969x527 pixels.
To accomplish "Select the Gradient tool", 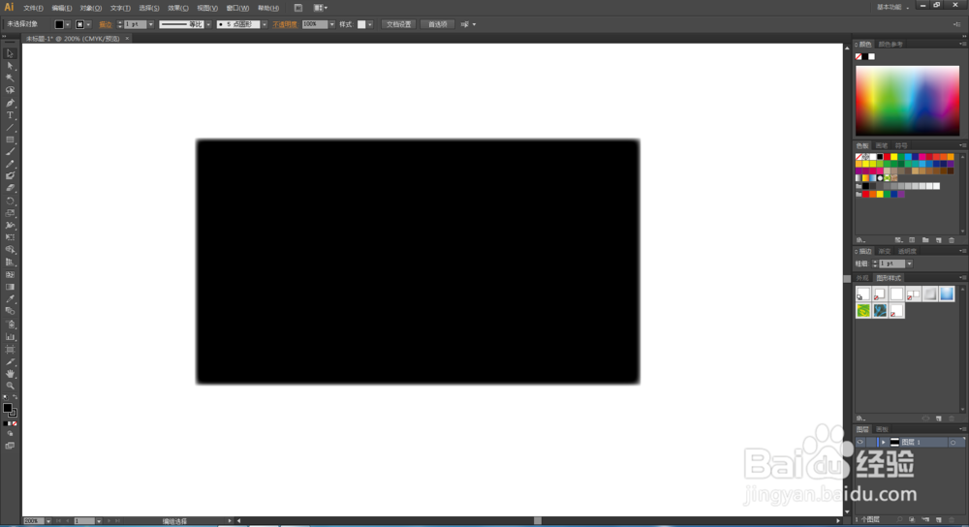I will click(10, 287).
